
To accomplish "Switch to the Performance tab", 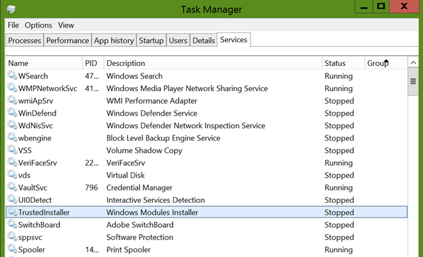I will pyautogui.click(x=67, y=40).
